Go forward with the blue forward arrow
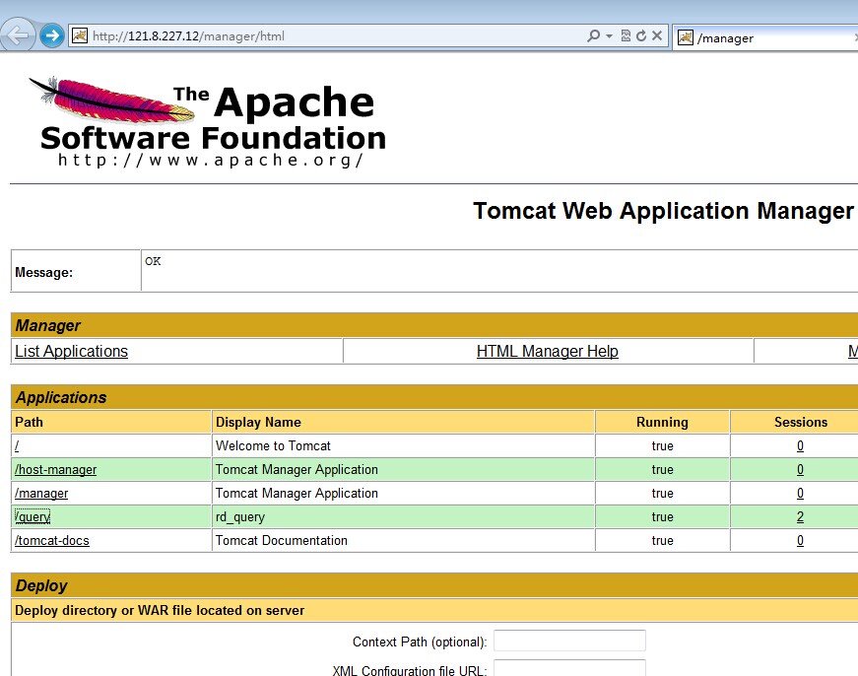The width and height of the screenshot is (858, 676). [52, 35]
